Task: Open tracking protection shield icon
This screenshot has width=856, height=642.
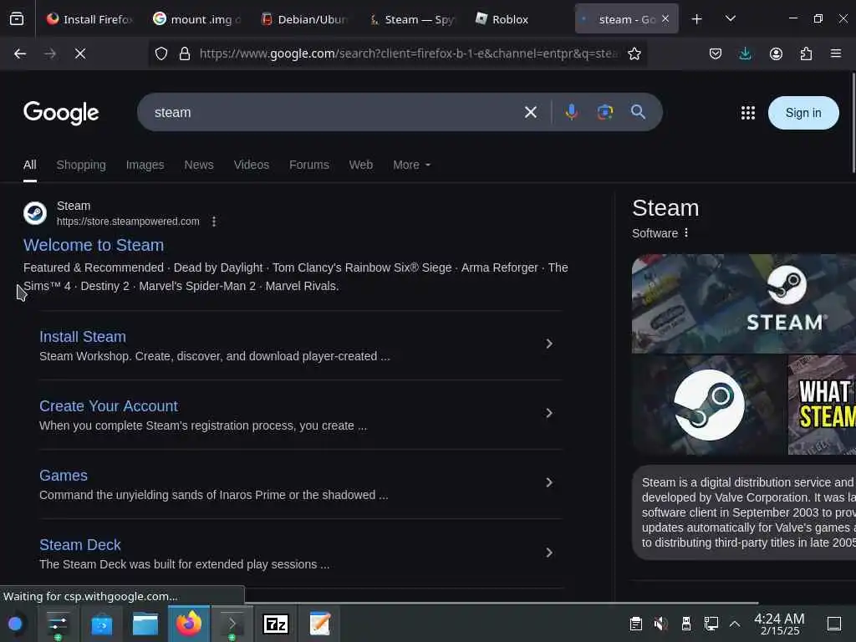Action: (161, 53)
